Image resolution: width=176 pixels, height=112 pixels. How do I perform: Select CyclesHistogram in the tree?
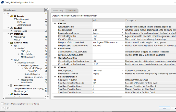click(33, 74)
